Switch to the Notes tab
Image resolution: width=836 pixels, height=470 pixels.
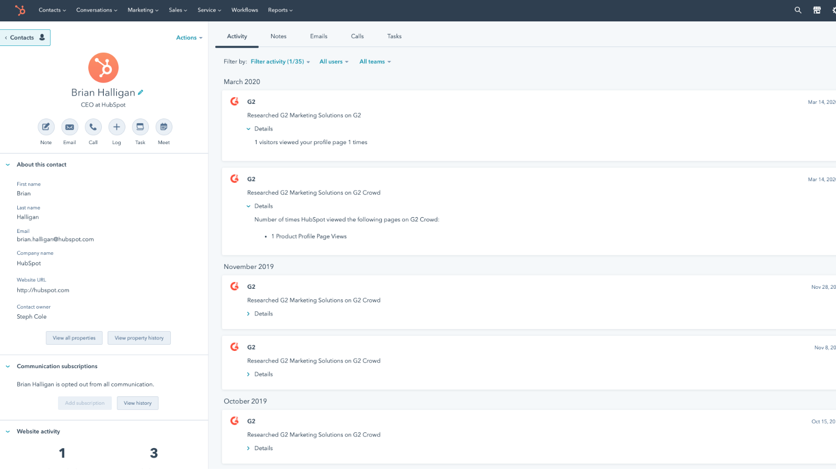[278, 36]
